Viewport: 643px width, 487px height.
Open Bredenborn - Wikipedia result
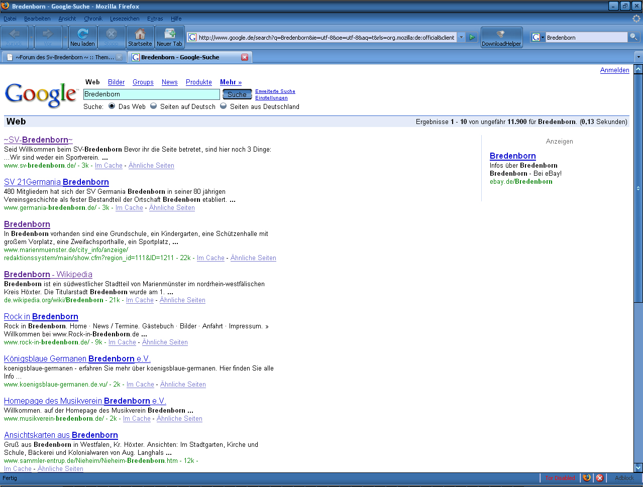point(48,275)
